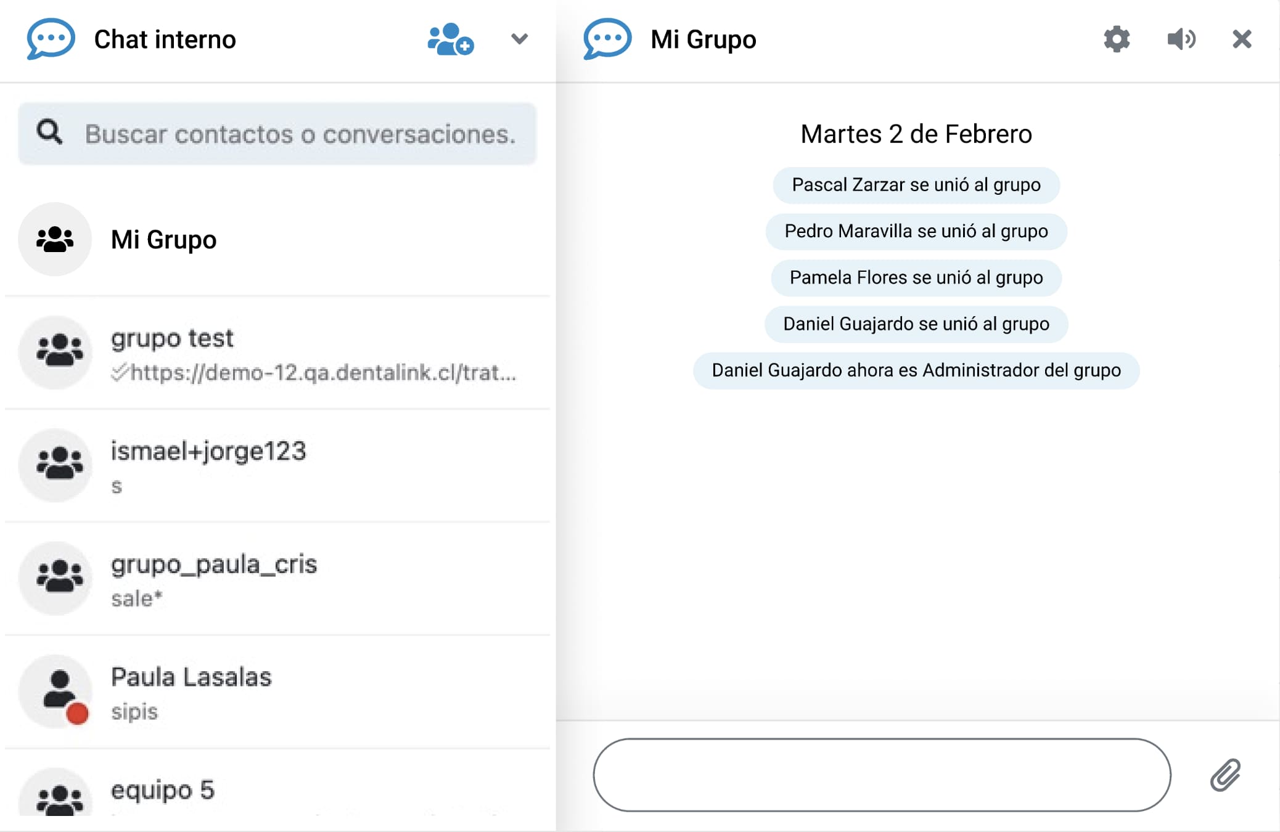Close the Mi Grupo chat window
The height and width of the screenshot is (832, 1280).
click(1241, 39)
